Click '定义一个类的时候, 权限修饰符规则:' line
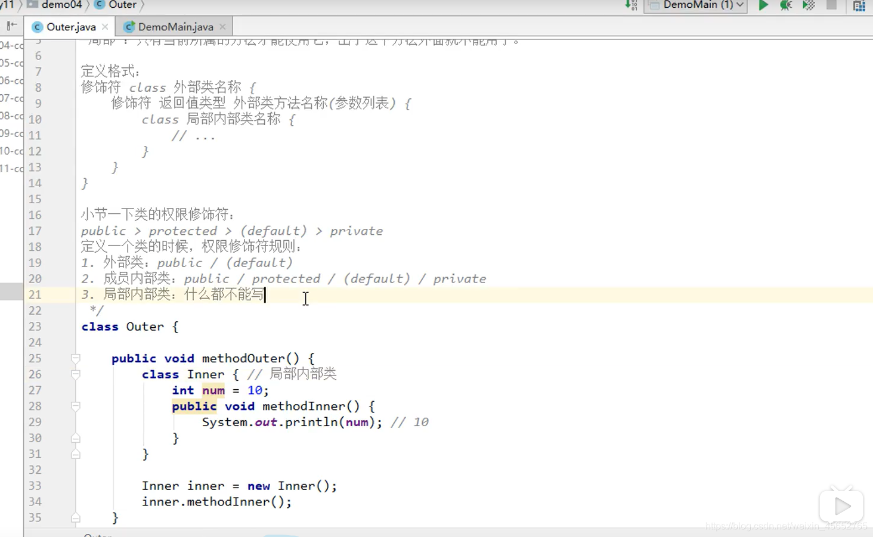The image size is (873, 537). [191, 247]
